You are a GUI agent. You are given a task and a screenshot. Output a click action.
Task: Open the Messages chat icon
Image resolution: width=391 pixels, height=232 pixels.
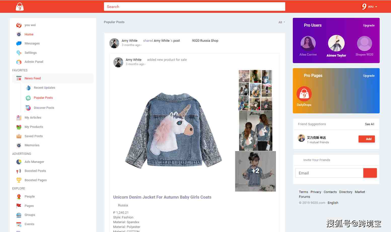pyautogui.click(x=19, y=43)
